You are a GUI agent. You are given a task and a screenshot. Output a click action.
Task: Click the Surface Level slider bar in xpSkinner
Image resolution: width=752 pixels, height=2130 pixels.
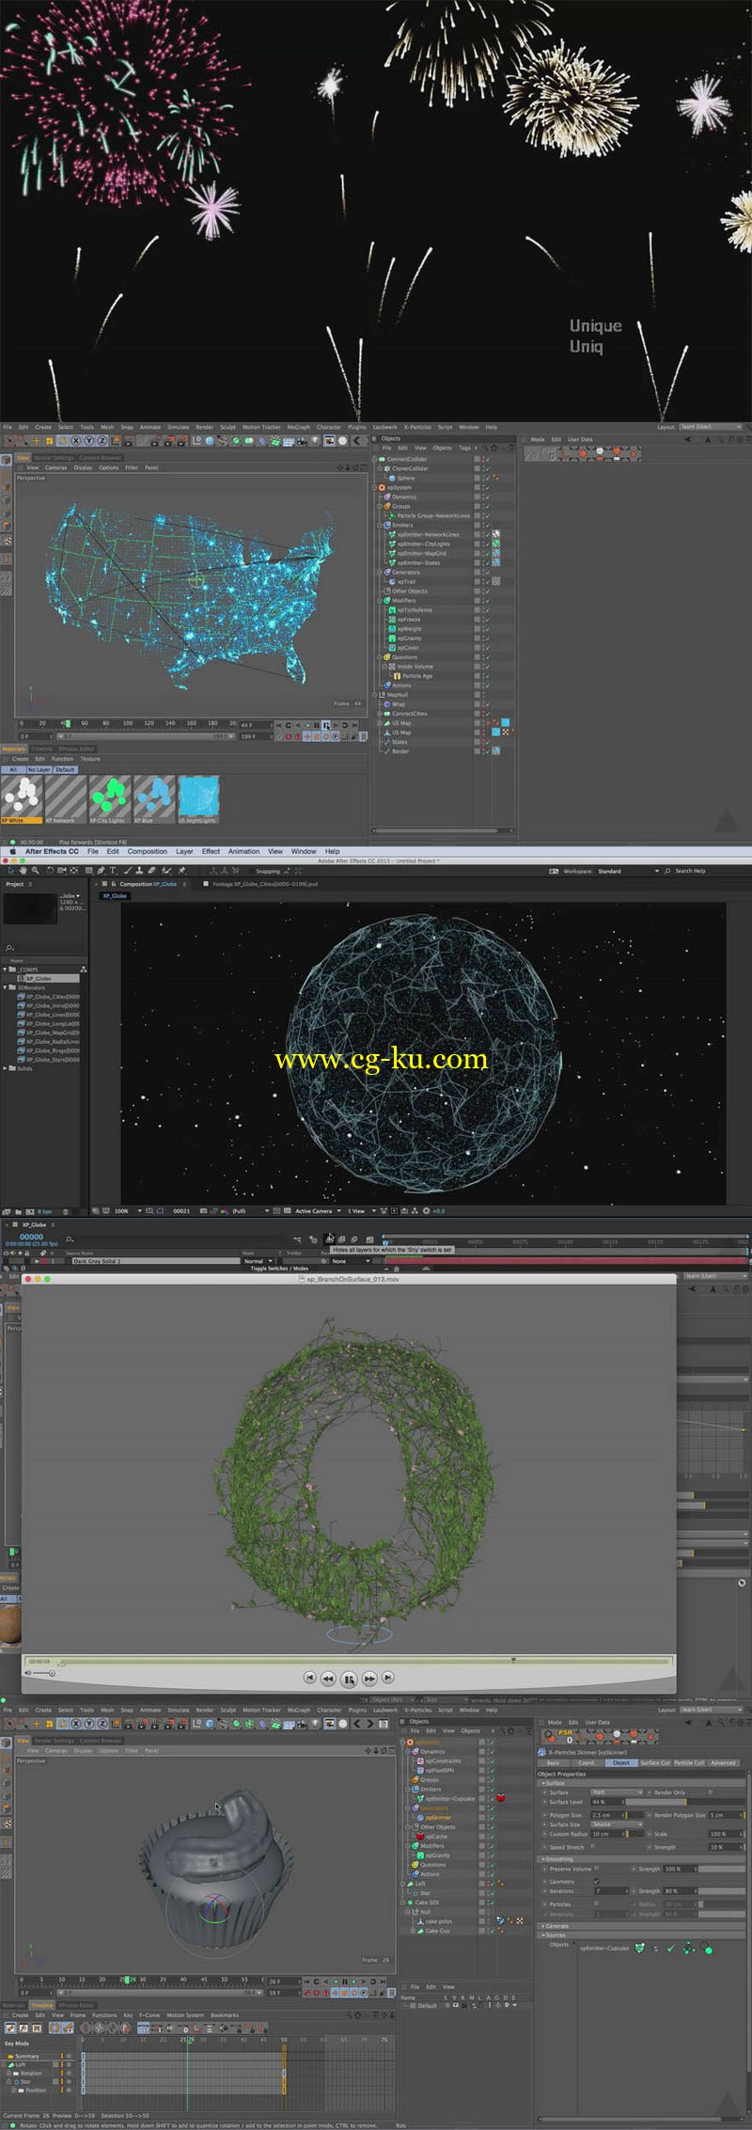[x=685, y=1802]
